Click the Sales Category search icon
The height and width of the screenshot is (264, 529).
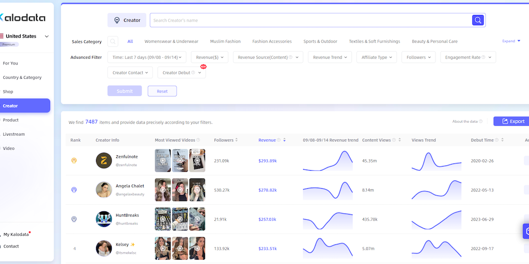pos(113,41)
